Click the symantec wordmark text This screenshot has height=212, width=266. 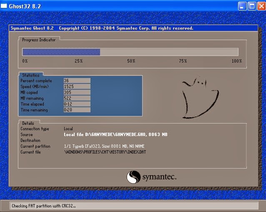coord(159,177)
